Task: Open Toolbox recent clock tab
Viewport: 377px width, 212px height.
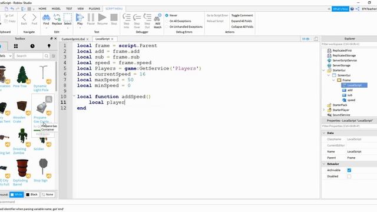Action: point(32,46)
